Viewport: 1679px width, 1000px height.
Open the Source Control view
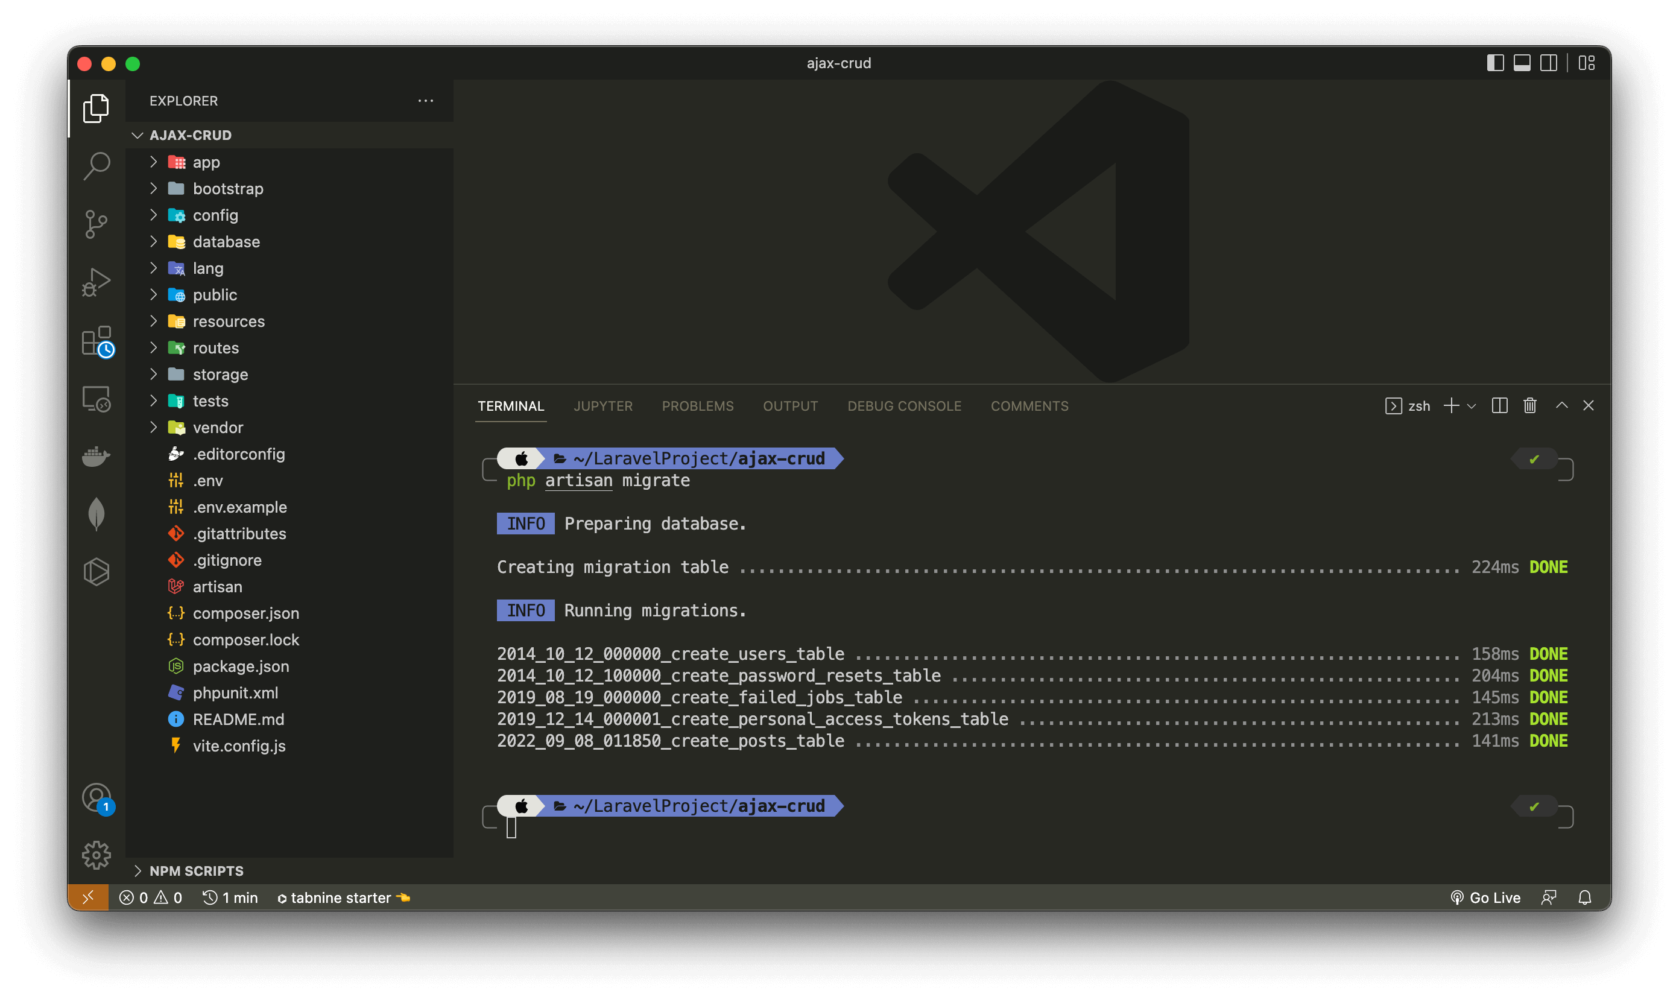(x=96, y=224)
